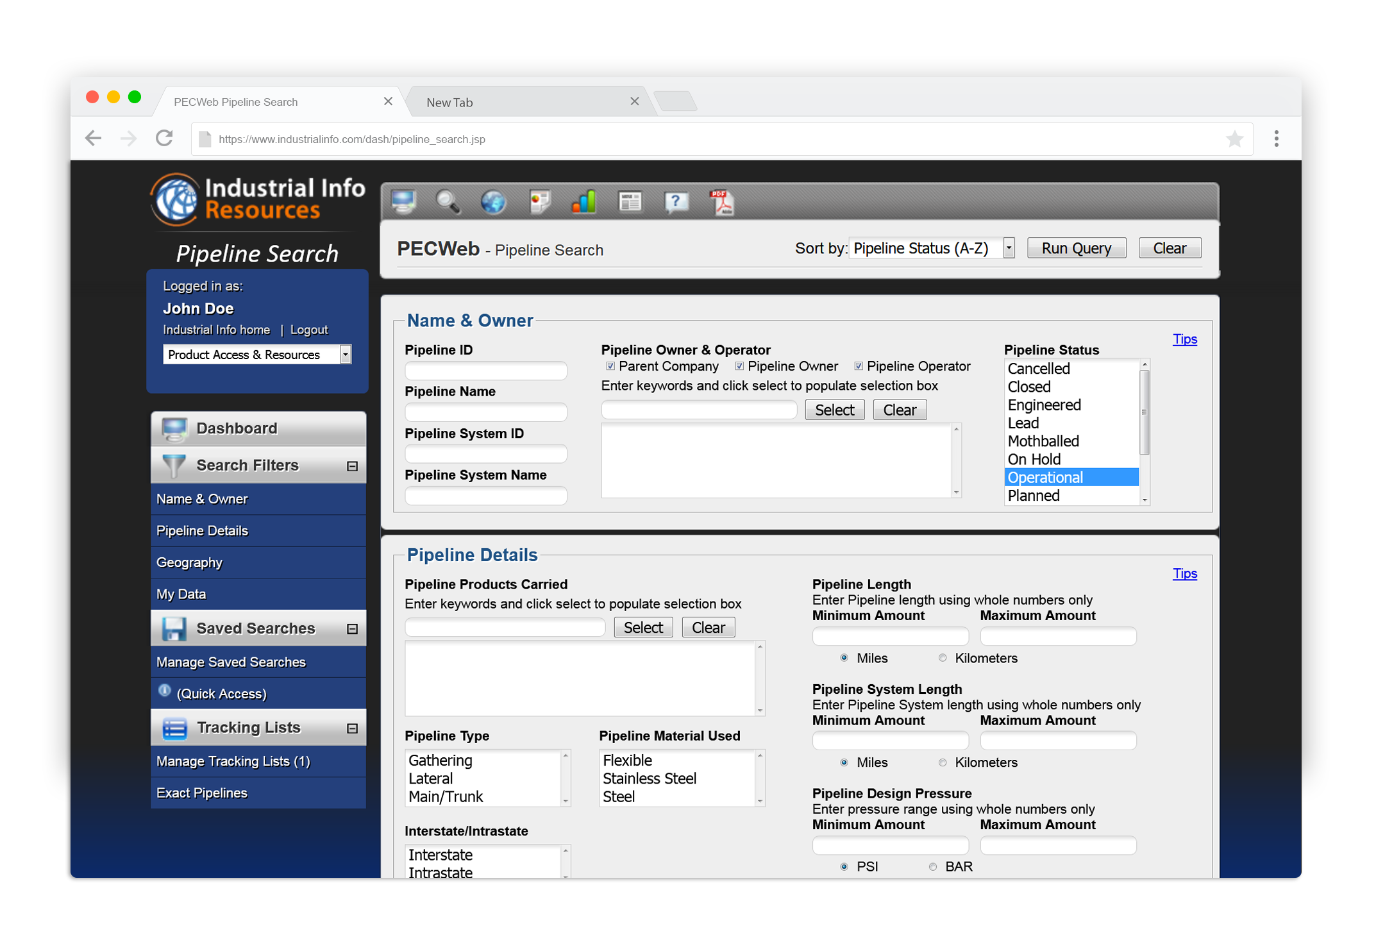The image size is (1376, 933).
Task: Open the globe map icon
Action: pyautogui.click(x=493, y=202)
